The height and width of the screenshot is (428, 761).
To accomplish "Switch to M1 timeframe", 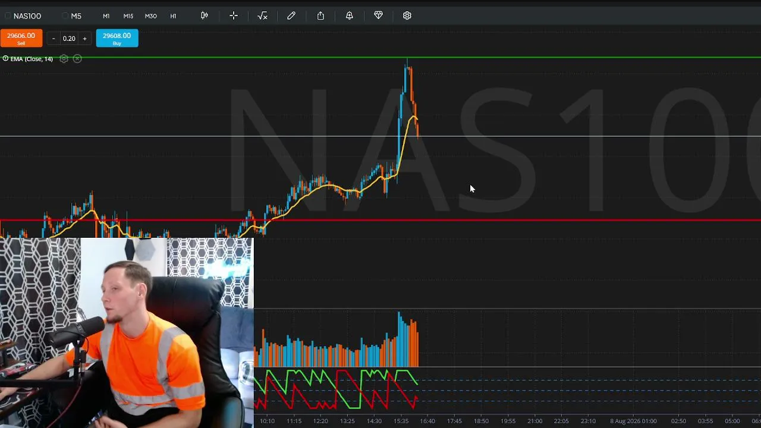I will coord(106,16).
